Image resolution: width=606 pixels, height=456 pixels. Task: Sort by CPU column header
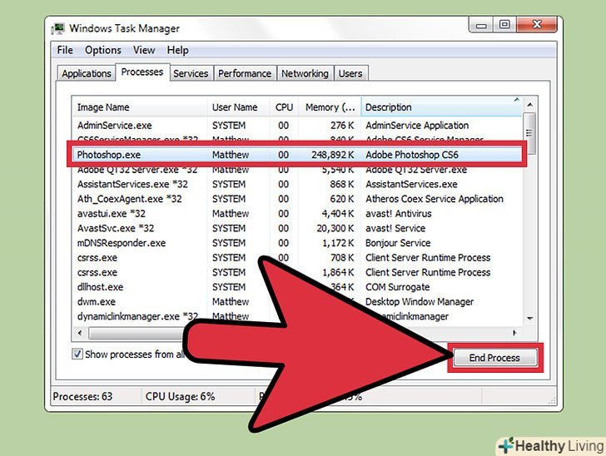click(284, 107)
